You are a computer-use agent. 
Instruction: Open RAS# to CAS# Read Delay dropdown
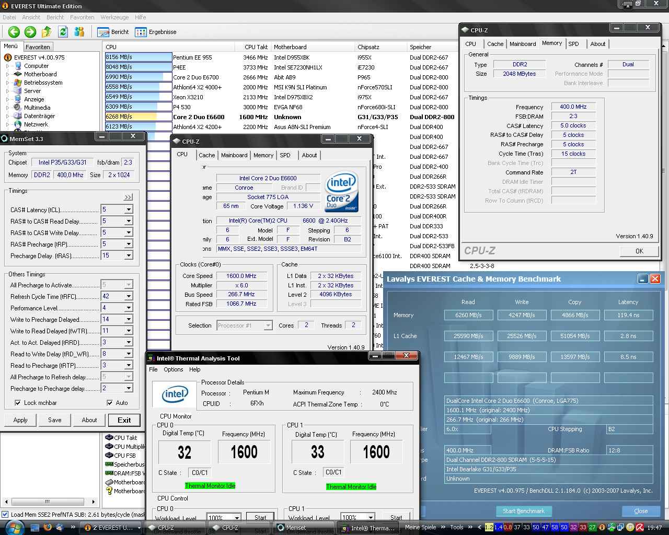click(x=128, y=221)
